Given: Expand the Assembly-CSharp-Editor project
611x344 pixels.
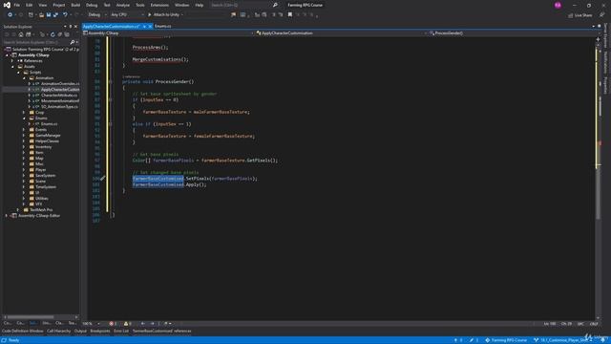Looking at the screenshot, I should [x=7, y=216].
